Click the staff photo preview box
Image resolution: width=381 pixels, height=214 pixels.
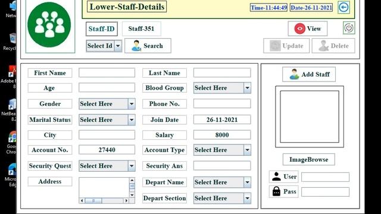[x=310, y=117]
